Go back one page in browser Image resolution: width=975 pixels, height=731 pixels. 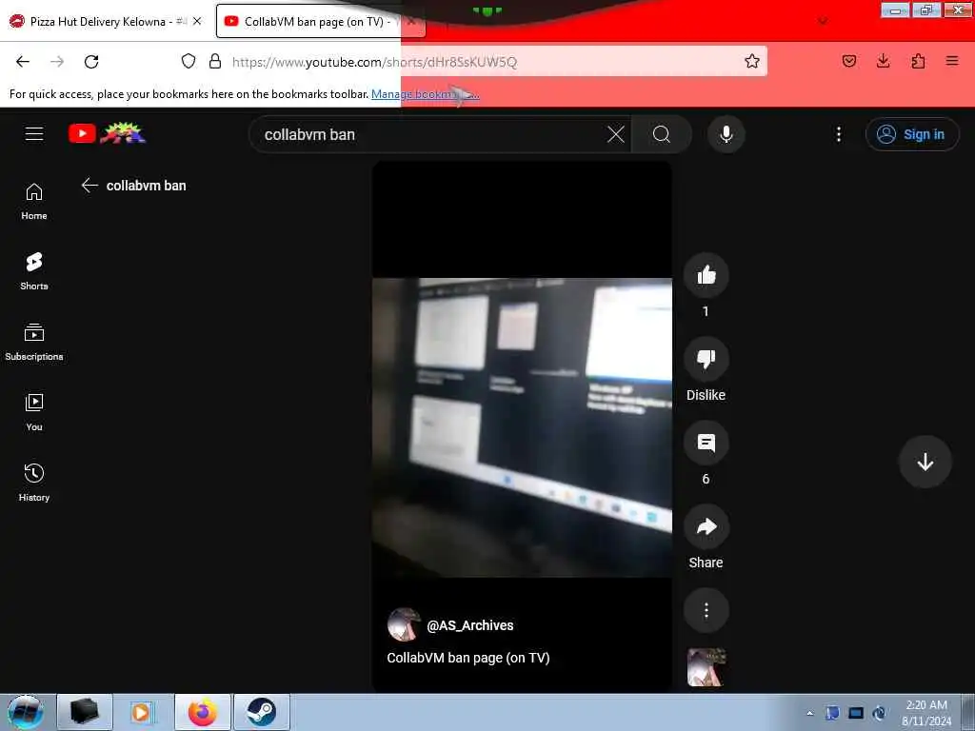pyautogui.click(x=23, y=62)
